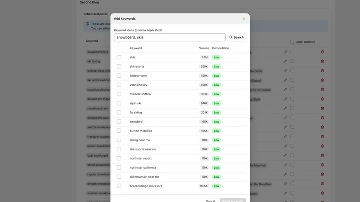The image size is (360, 202).
Task: Delete the ski tuning post
Action: (x=322, y=61)
